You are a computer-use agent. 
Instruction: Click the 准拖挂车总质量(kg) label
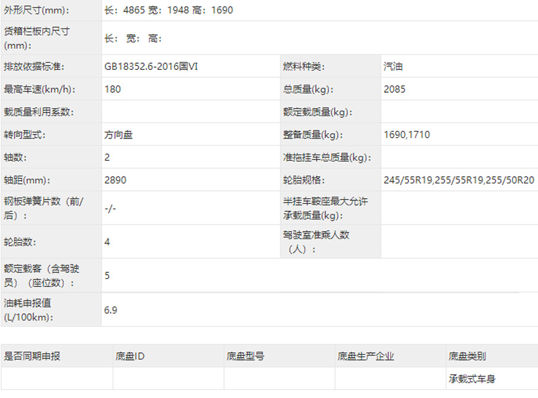(327, 157)
